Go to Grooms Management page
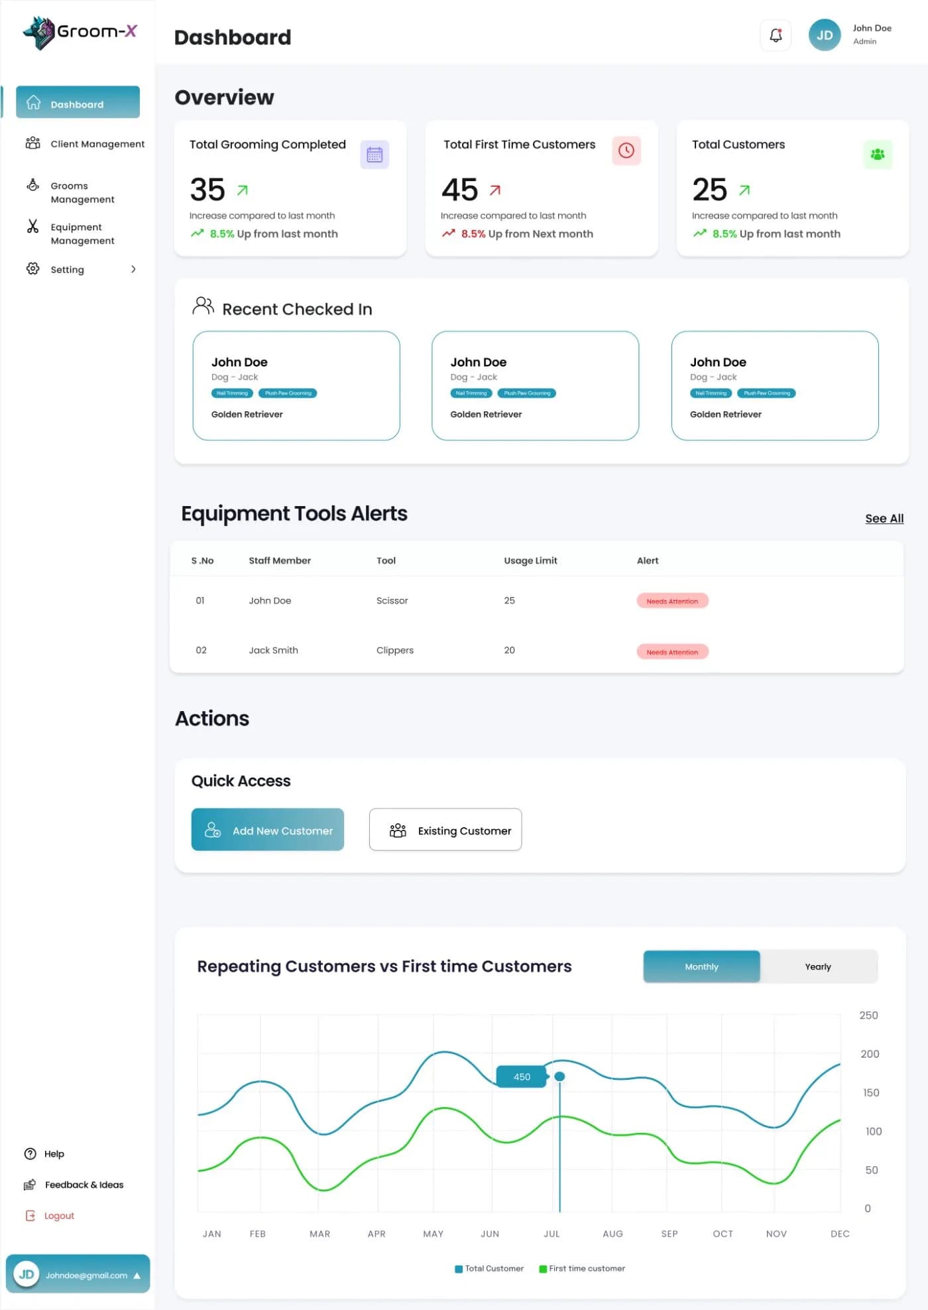The image size is (928, 1310). click(83, 192)
